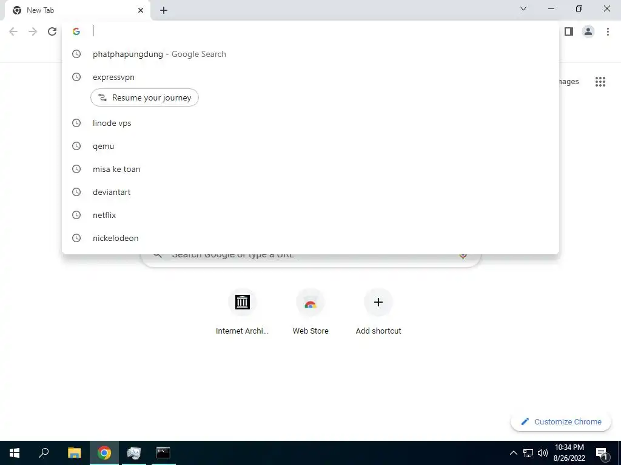Open the Windows Start menu

coord(15,453)
